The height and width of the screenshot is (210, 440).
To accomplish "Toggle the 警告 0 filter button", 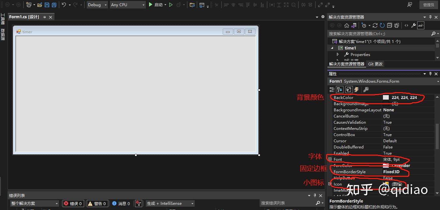I will [97, 203].
